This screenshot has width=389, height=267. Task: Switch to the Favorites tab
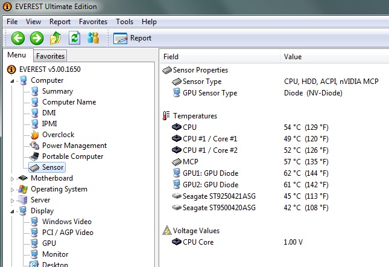[50, 56]
